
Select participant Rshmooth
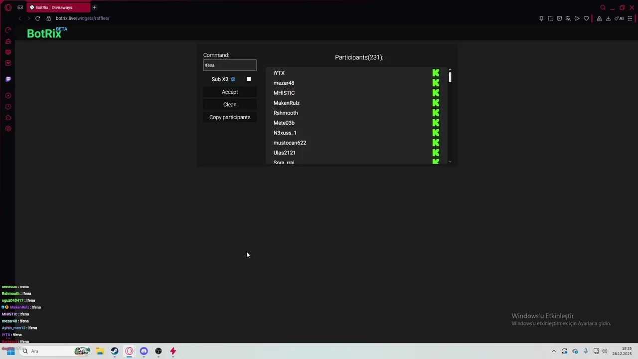point(286,113)
